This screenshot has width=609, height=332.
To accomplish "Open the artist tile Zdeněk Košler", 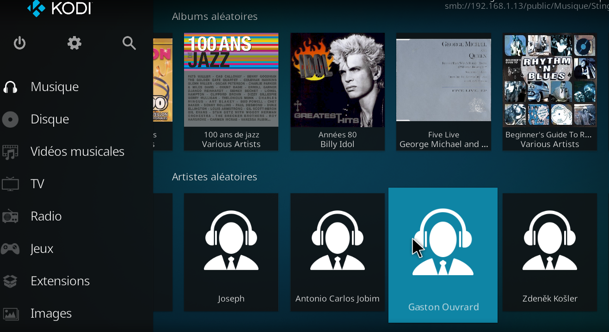I will (x=550, y=252).
